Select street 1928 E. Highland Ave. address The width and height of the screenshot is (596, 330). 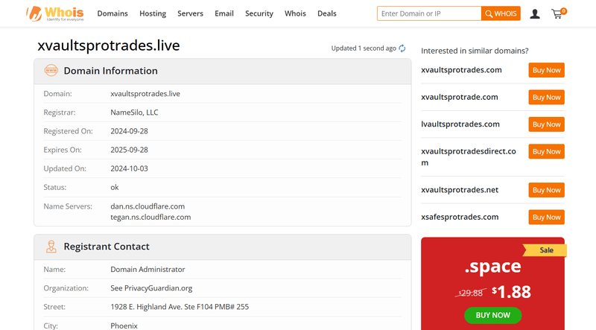tap(180, 307)
